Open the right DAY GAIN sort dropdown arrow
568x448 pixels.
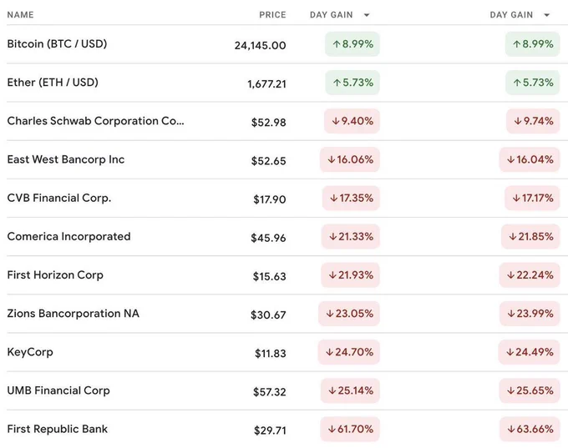546,15
